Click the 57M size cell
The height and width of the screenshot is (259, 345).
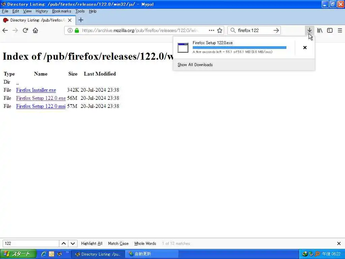pyautogui.click(x=72, y=106)
